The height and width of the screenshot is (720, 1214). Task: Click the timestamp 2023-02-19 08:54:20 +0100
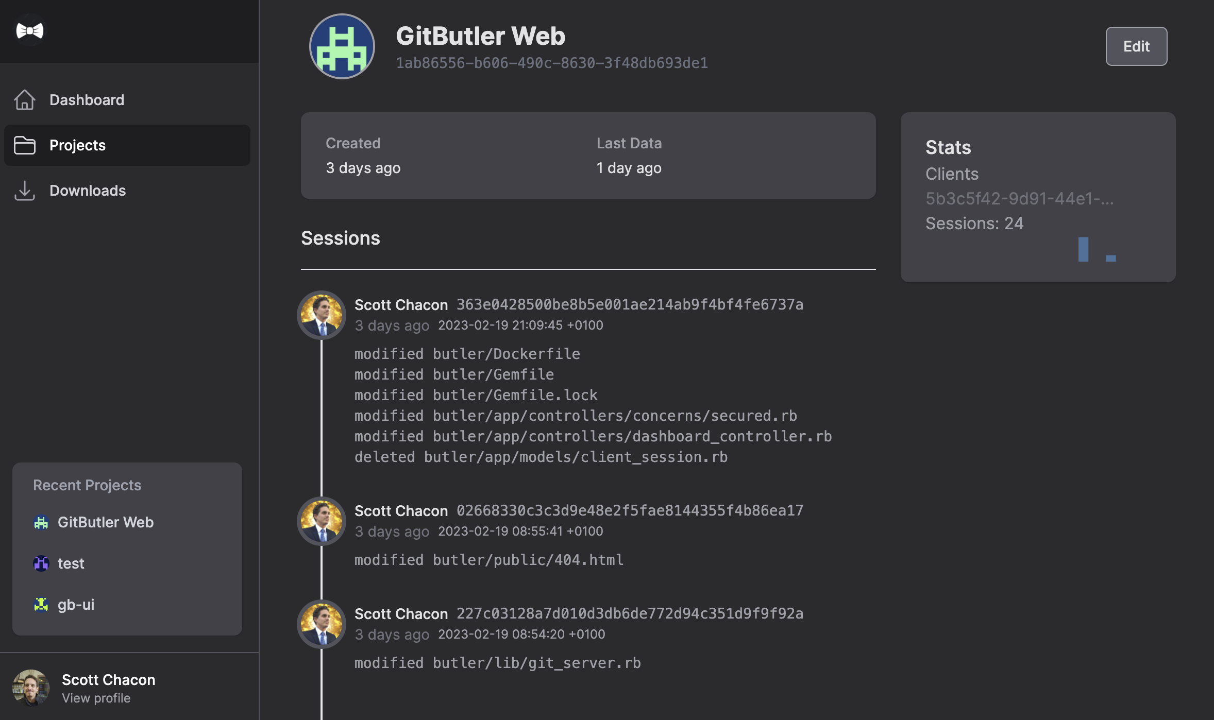(x=521, y=634)
